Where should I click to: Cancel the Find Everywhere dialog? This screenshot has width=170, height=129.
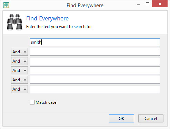[151, 118]
